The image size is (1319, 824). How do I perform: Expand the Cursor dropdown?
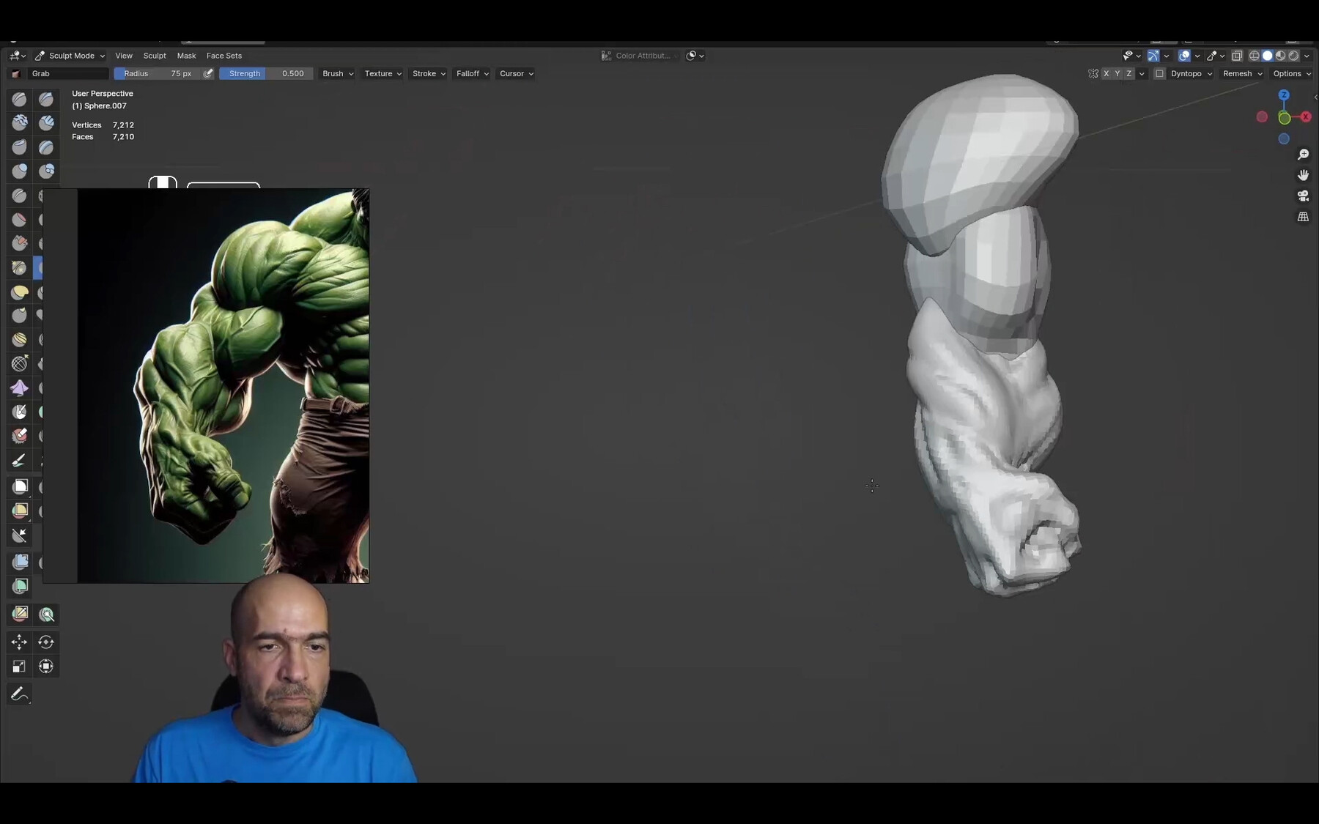pos(517,74)
